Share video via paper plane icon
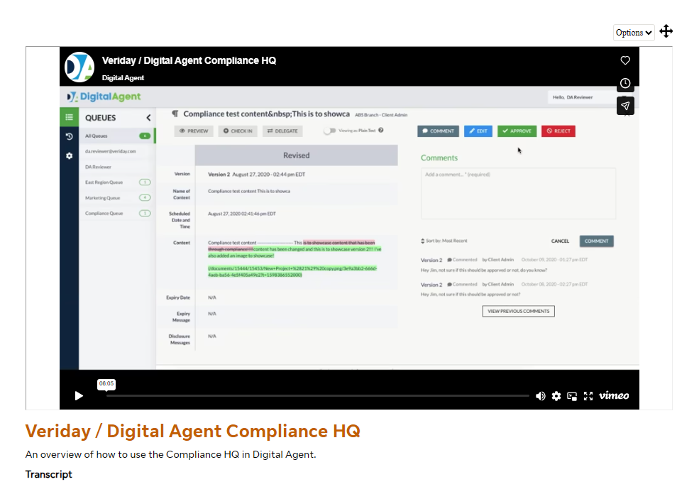 (625, 106)
